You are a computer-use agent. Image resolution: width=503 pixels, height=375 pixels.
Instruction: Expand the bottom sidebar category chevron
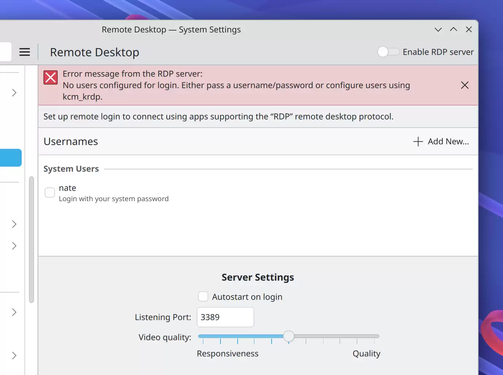click(x=15, y=355)
